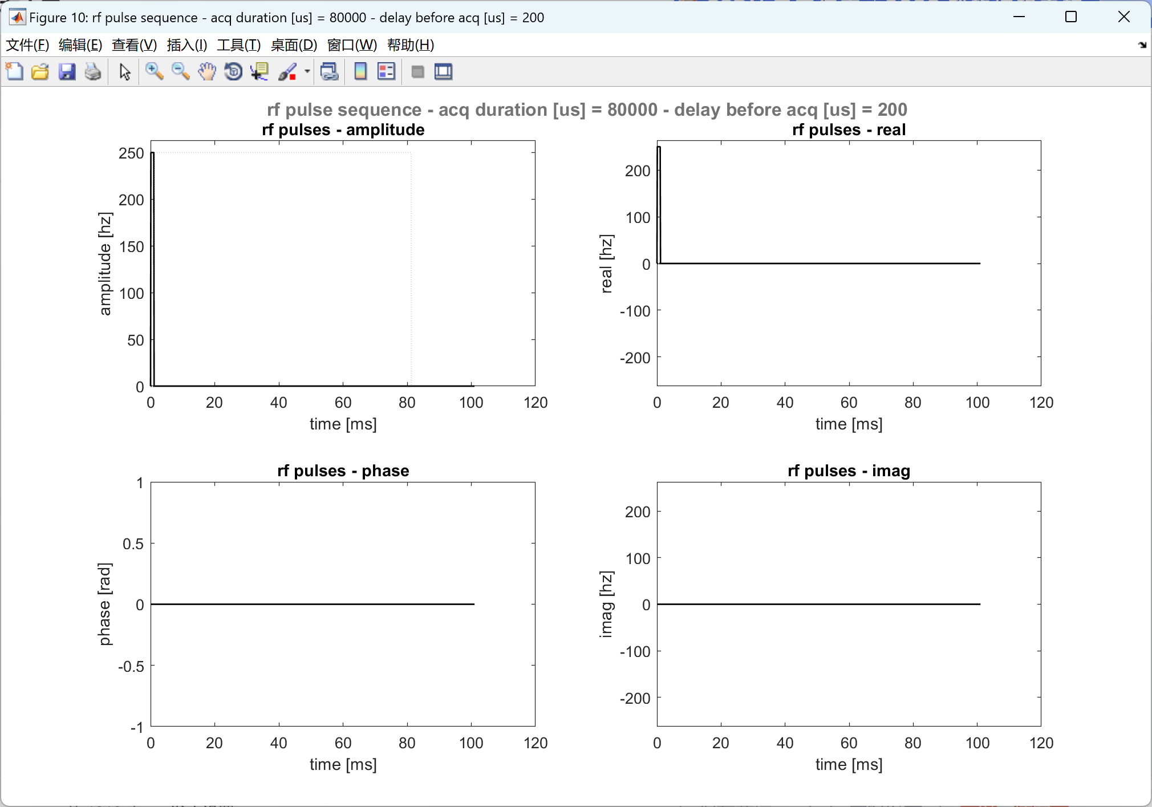Select the Zoom In magnifier tool

click(x=154, y=72)
